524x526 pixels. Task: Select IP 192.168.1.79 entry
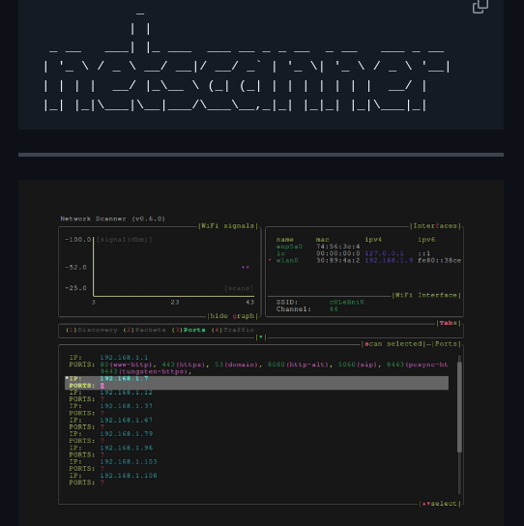126,434
